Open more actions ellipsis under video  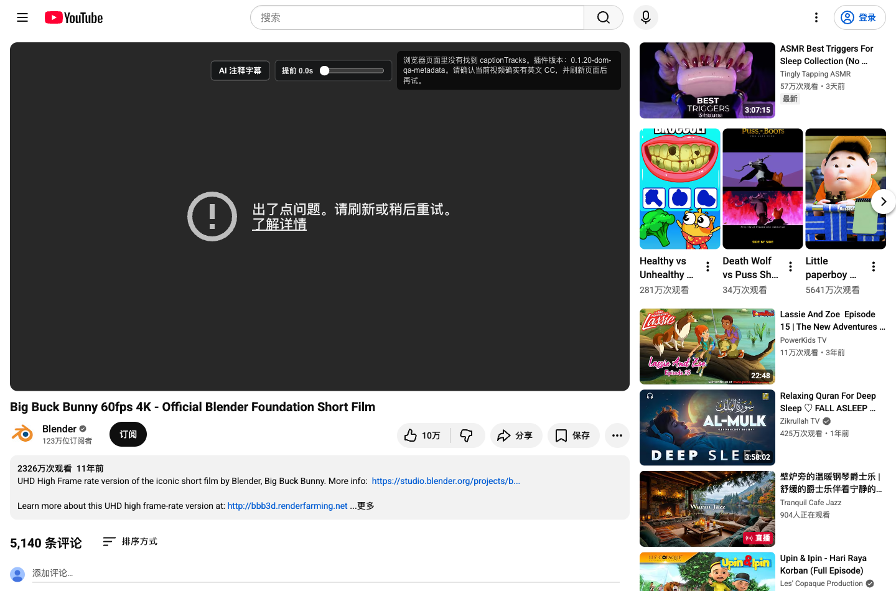point(617,435)
